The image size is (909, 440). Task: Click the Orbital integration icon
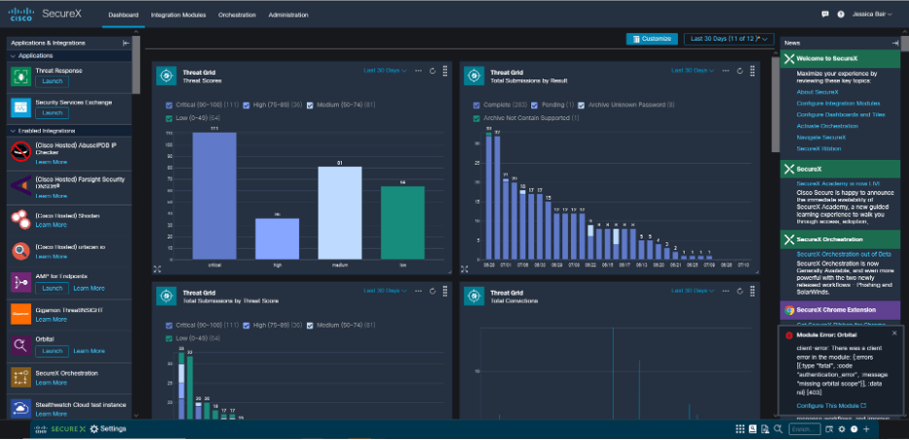(21, 345)
